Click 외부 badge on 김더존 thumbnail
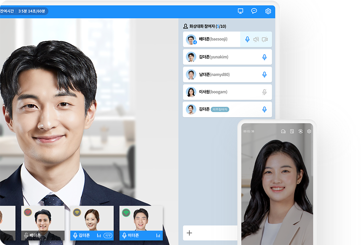The height and width of the screenshot is (245, 361). point(108,235)
